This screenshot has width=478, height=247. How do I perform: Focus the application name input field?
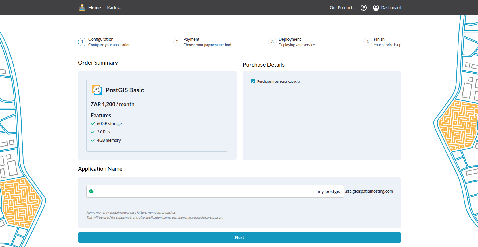(215, 191)
